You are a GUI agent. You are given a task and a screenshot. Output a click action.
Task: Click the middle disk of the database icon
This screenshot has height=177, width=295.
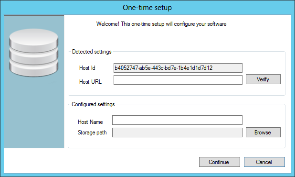tap(34, 57)
